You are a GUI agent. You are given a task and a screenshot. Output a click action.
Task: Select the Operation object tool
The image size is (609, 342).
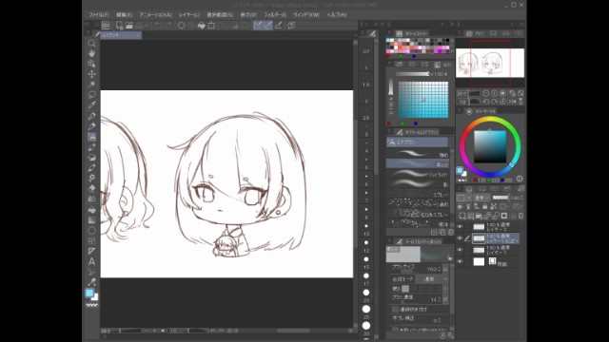click(91, 64)
